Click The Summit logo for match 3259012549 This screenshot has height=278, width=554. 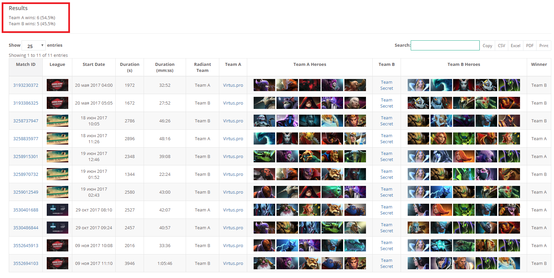point(58,192)
